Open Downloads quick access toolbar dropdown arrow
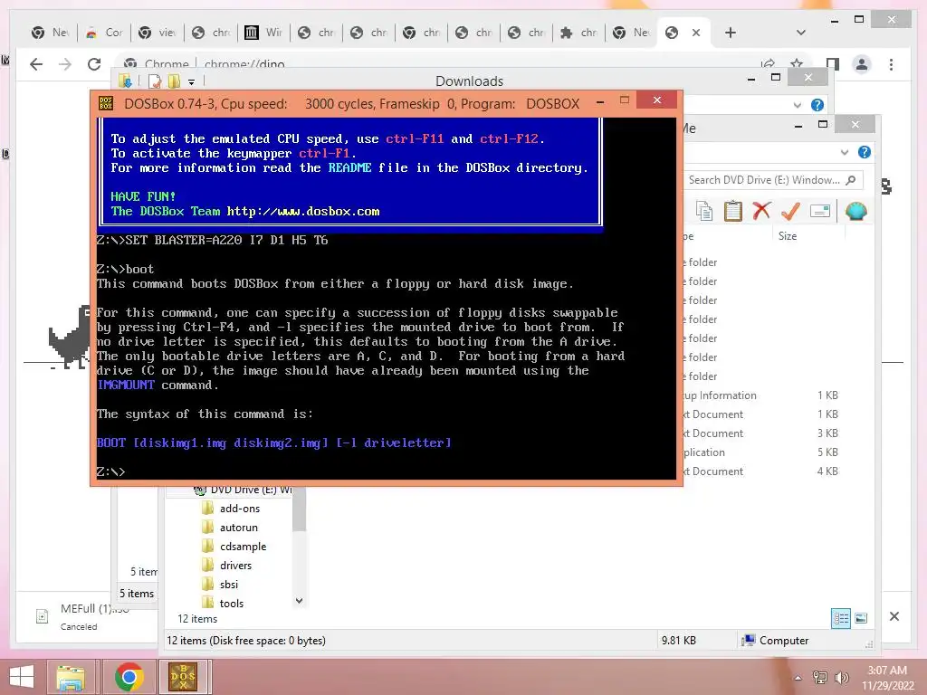927x695 pixels. (x=192, y=81)
